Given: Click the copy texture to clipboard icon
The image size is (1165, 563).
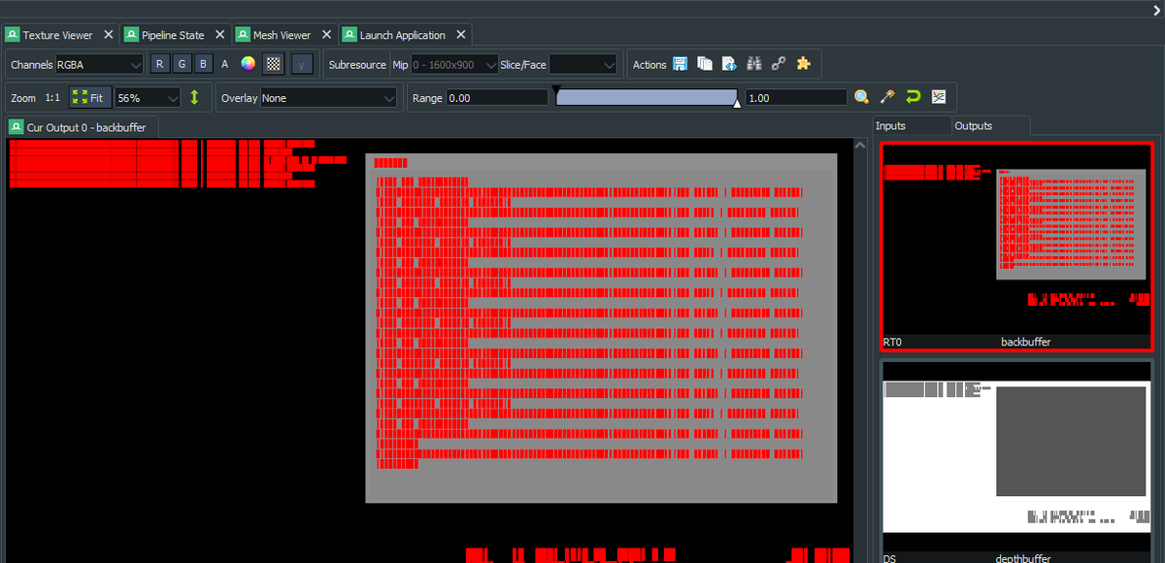Looking at the screenshot, I should pyautogui.click(x=705, y=64).
